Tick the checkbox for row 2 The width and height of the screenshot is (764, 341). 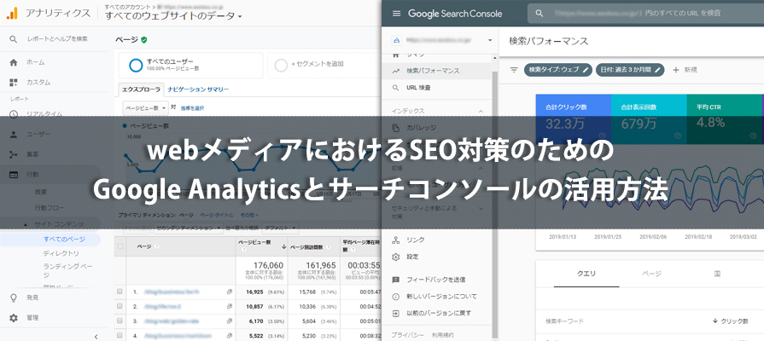click(120, 306)
